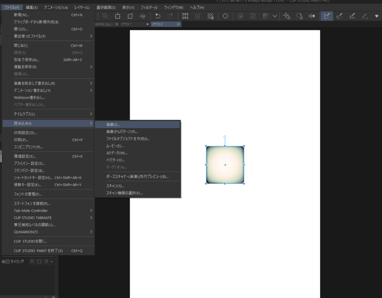
Task: Click the selected square image on the canvas
Action: point(225,165)
